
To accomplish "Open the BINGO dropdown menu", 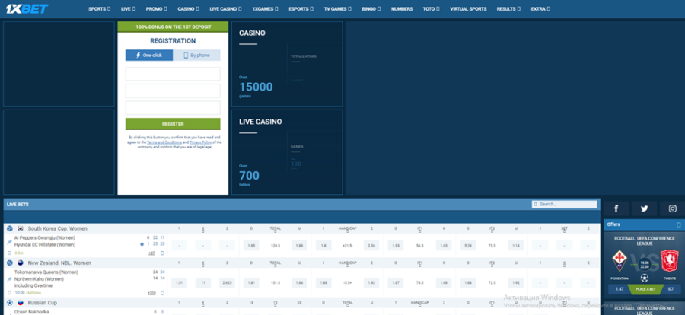I will [371, 8].
